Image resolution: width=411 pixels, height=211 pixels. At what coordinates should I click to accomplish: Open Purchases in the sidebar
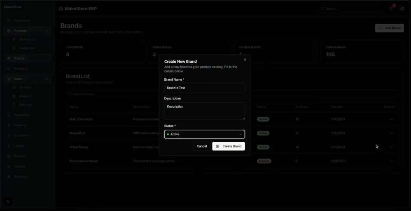[x=28, y=115]
